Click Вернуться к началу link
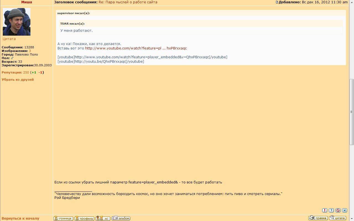 click(20, 218)
